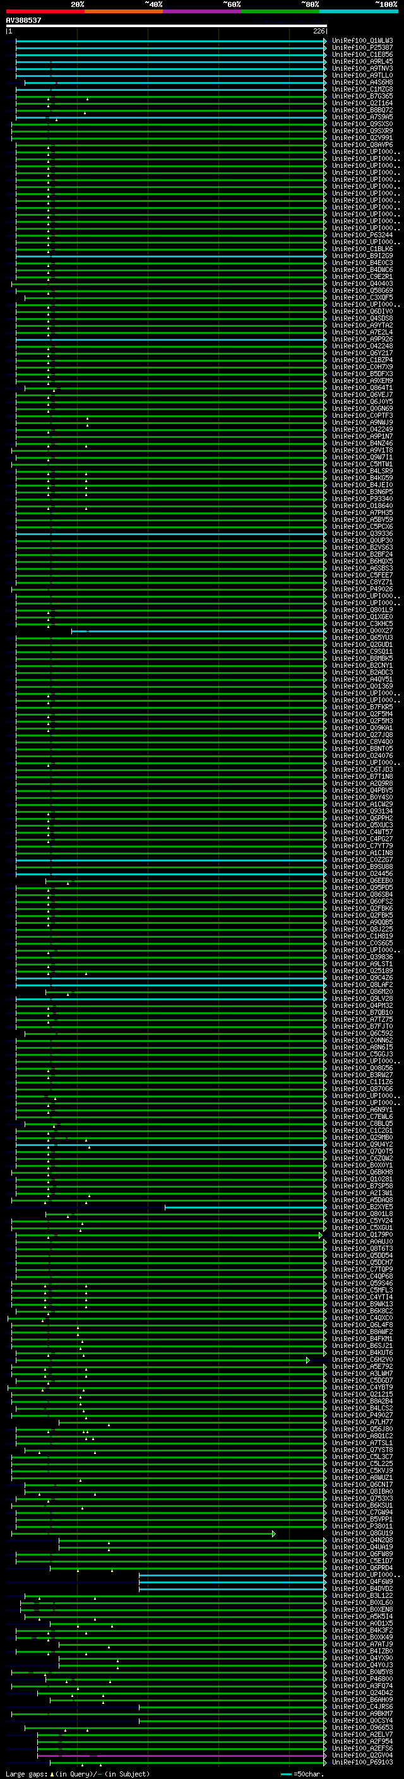404x1779 pixels.
Task: Select hit UniRef100_C1E856
Action: coord(362,54)
